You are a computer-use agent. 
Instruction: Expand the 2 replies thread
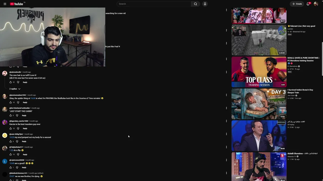[15, 89]
